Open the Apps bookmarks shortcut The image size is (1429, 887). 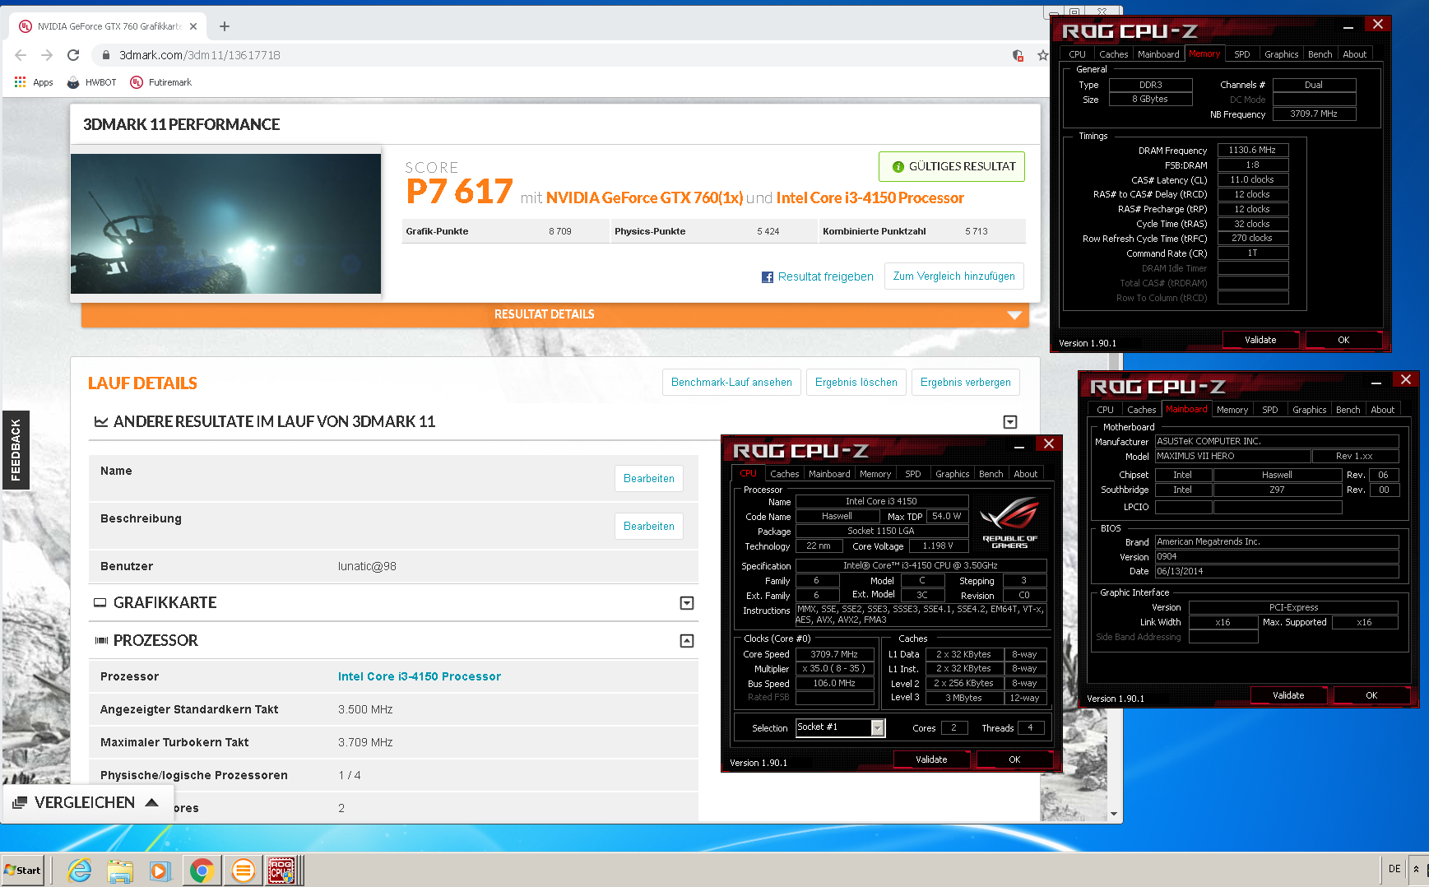tap(34, 82)
